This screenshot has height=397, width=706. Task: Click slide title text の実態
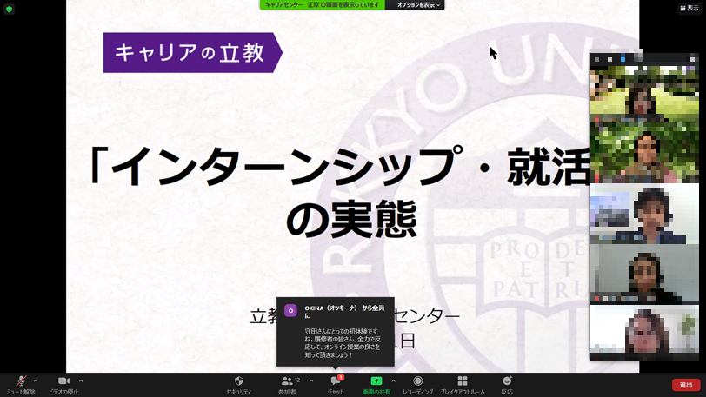pos(351,219)
